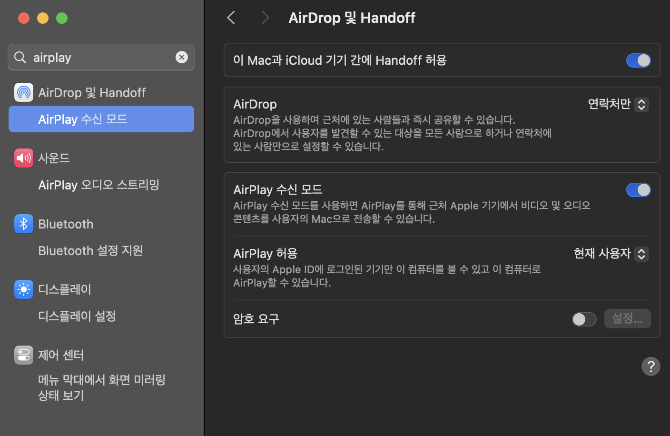Viewport: 670px width, 436px height.
Task: Toggle Handoff 허용 switch off
Action: click(639, 60)
